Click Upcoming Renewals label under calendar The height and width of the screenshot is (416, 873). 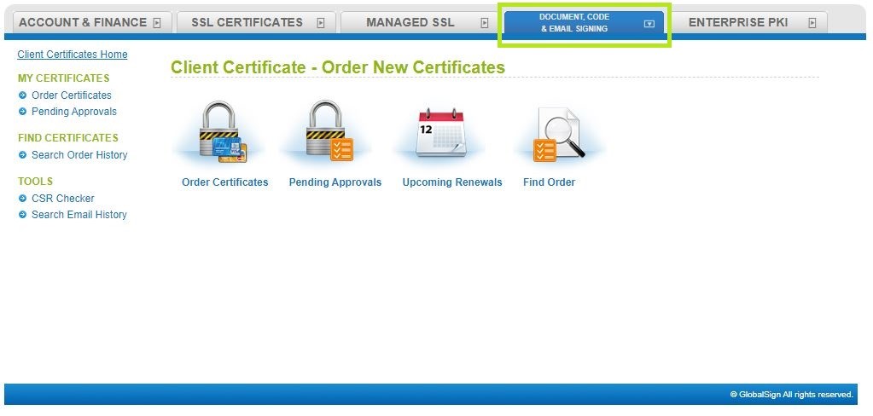pos(452,182)
